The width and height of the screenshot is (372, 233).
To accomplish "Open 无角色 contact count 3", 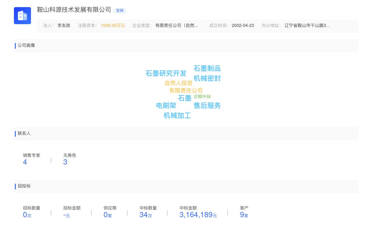I will click(x=65, y=162).
